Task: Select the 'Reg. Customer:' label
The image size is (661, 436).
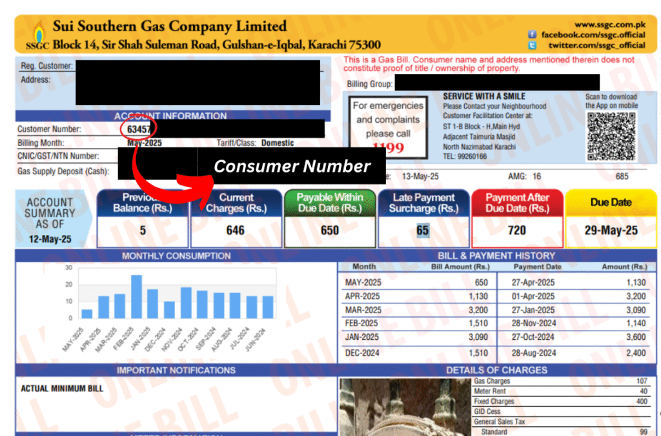Action: [x=46, y=66]
